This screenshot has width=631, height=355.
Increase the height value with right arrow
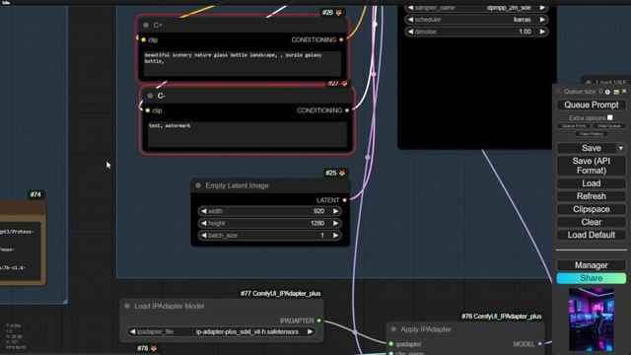pyautogui.click(x=335, y=223)
